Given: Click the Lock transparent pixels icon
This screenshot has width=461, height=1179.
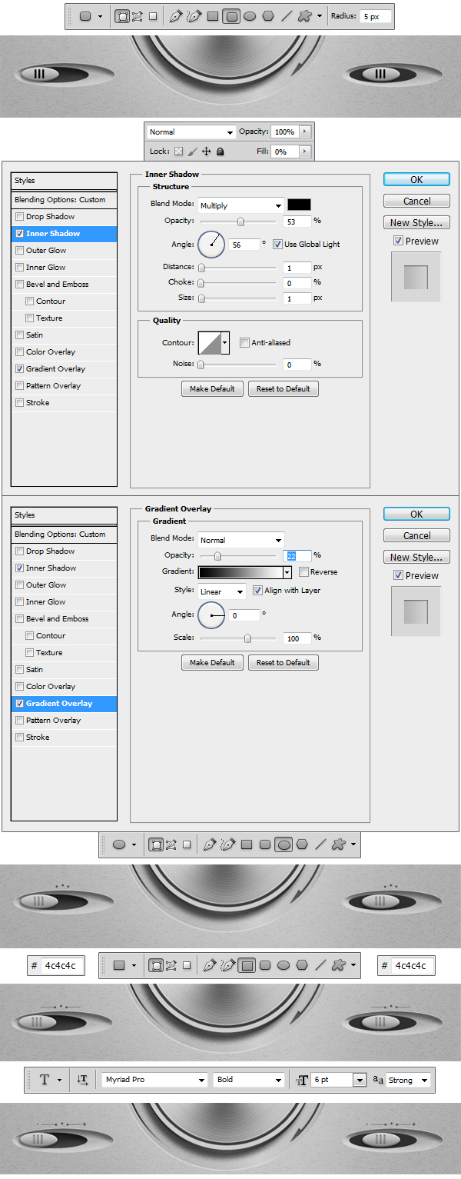Looking at the screenshot, I should [x=178, y=152].
